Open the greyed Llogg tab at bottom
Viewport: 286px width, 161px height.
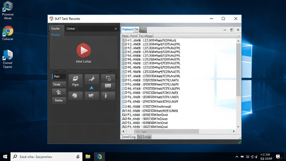click(x=144, y=137)
